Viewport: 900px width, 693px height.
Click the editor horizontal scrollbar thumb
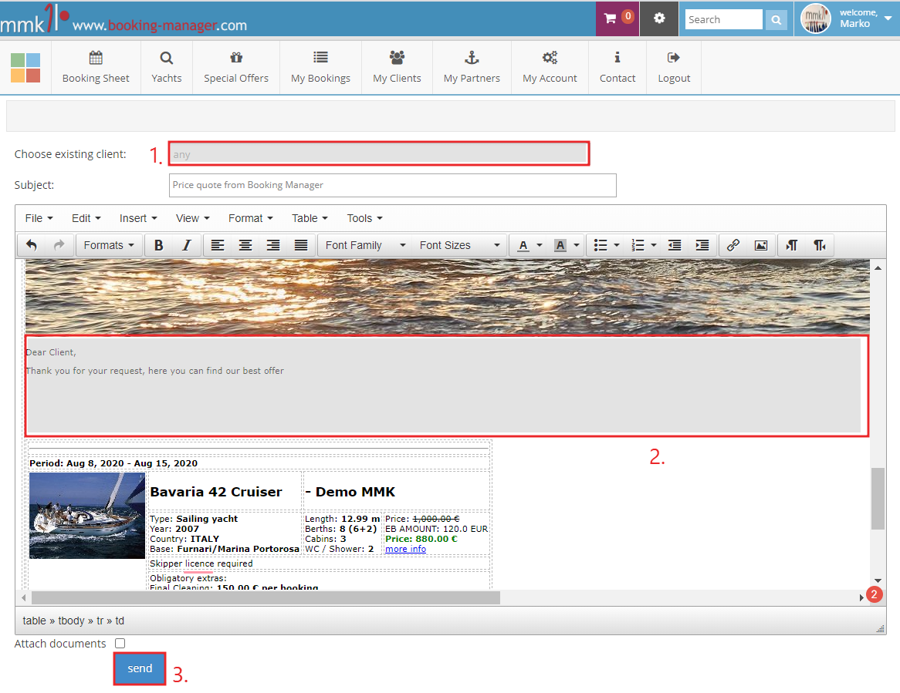coord(266,598)
